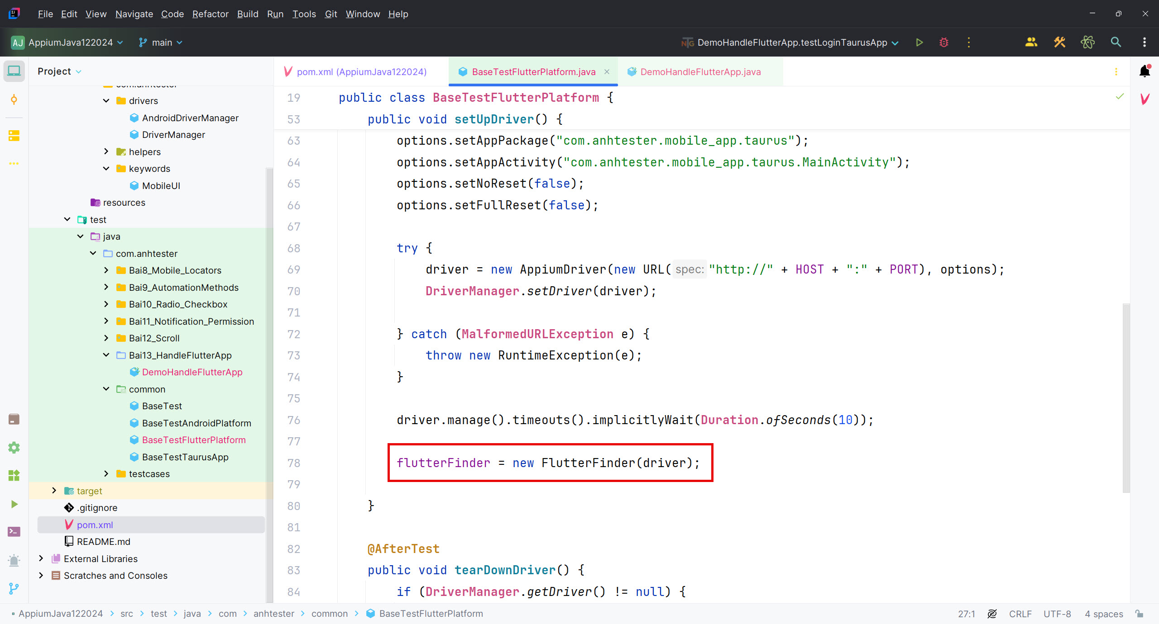Open Structure tool window icon
The width and height of the screenshot is (1159, 624).
pos(14,136)
